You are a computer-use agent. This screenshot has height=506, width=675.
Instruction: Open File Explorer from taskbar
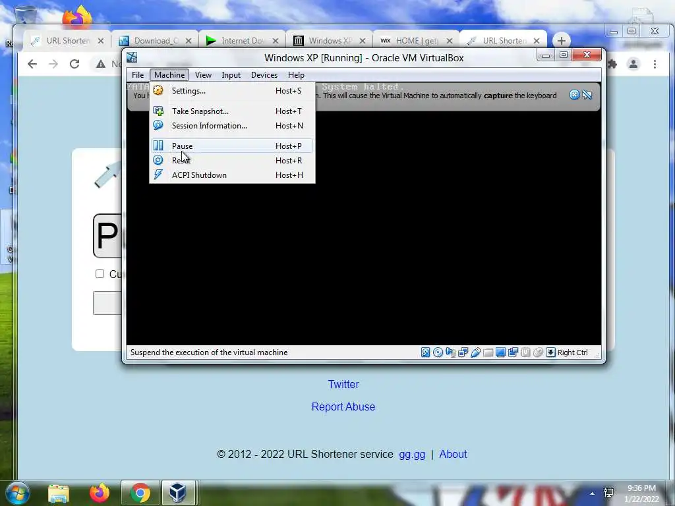59,493
